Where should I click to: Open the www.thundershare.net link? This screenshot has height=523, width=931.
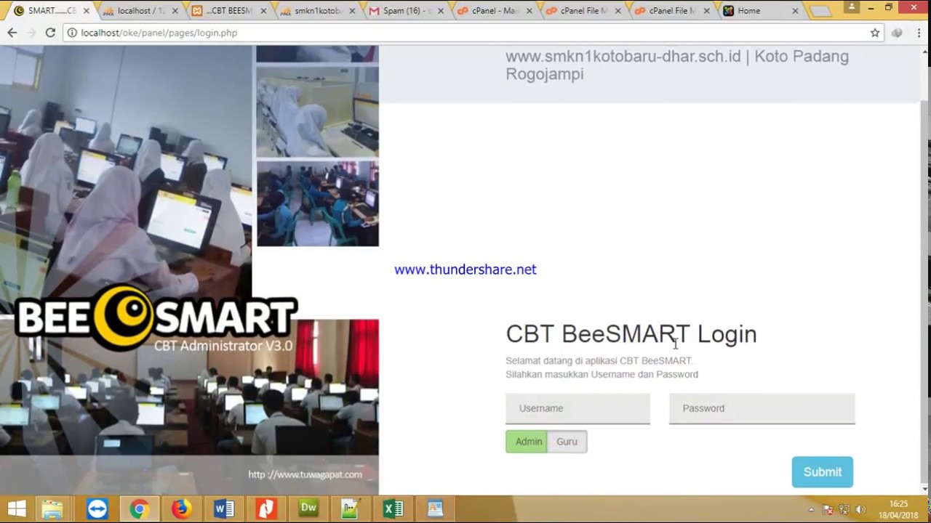(465, 269)
